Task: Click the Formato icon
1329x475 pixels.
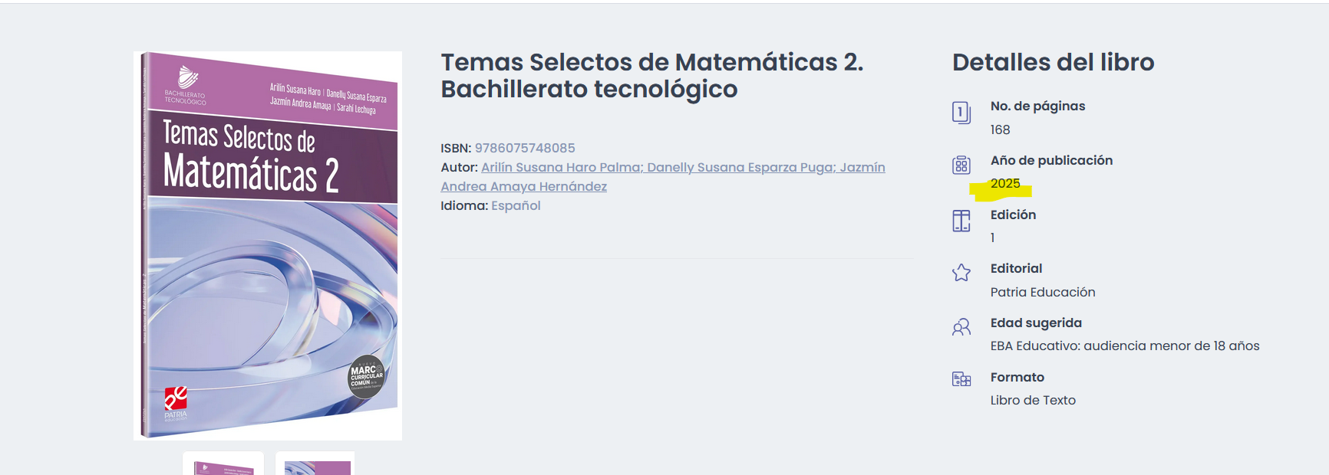Action: coord(961,379)
